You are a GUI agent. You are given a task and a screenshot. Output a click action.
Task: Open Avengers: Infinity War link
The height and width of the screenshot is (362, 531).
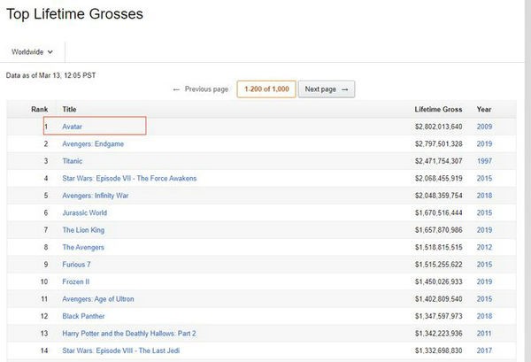[x=95, y=196]
